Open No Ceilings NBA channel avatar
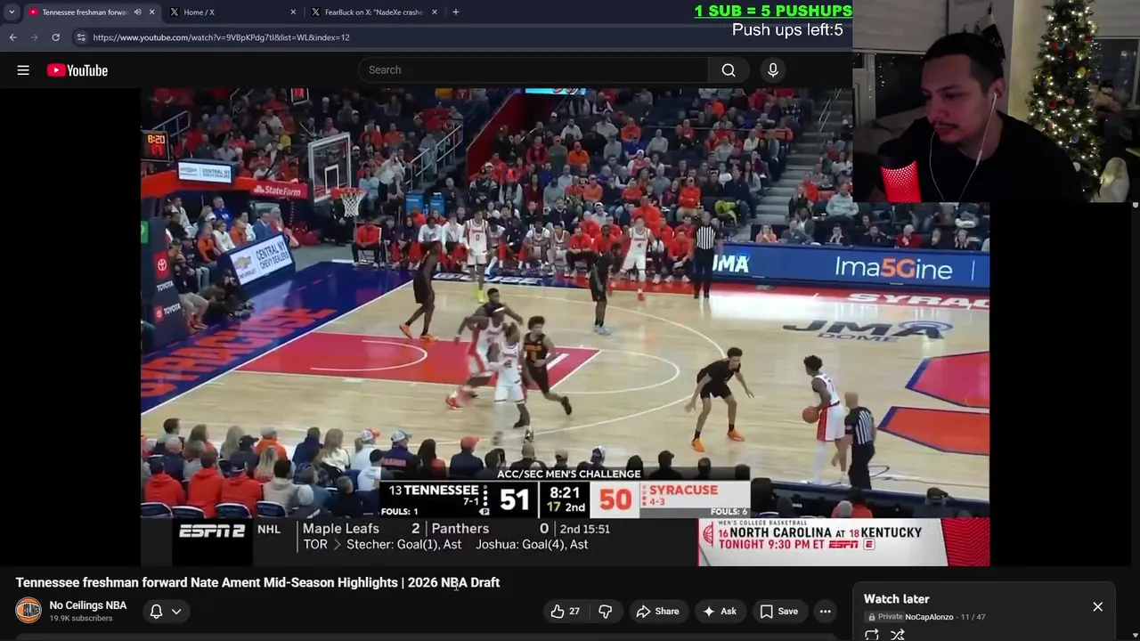Viewport: 1140px width, 641px height. click(x=28, y=611)
